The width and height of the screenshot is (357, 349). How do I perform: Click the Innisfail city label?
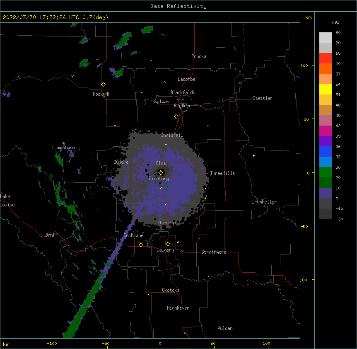pyautogui.click(x=172, y=135)
